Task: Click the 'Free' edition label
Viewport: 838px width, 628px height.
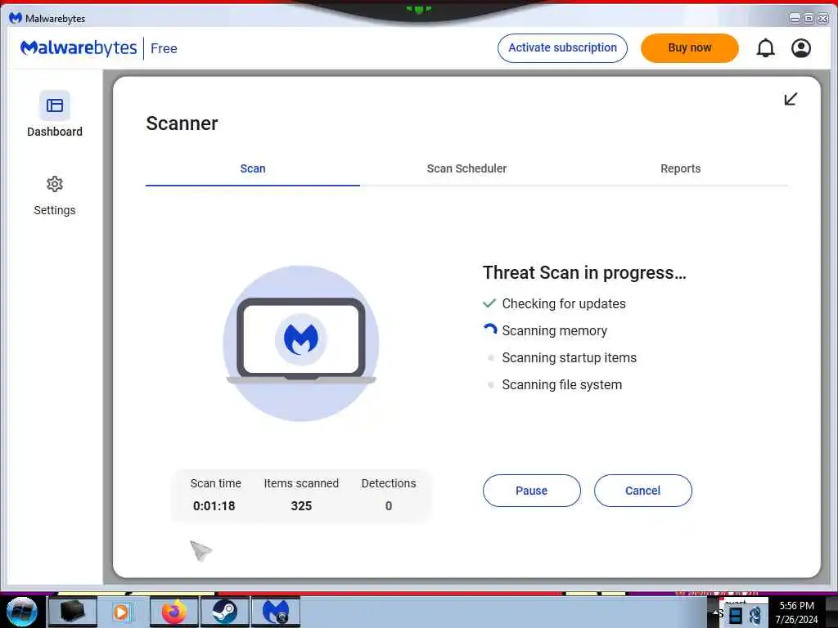Action: pos(164,48)
